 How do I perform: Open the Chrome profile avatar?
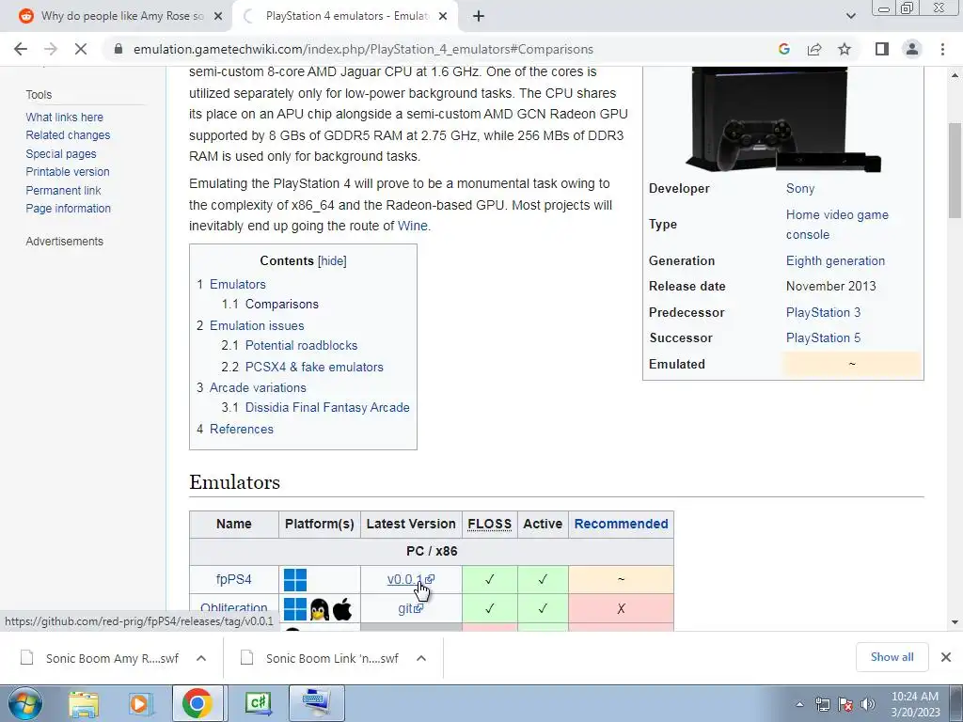[912, 49]
